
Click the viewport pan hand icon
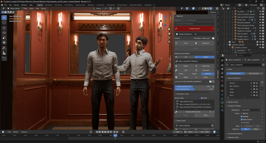point(169,34)
